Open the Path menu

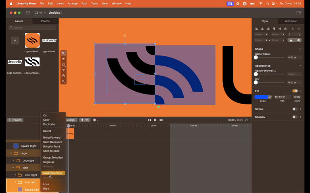[84, 4]
